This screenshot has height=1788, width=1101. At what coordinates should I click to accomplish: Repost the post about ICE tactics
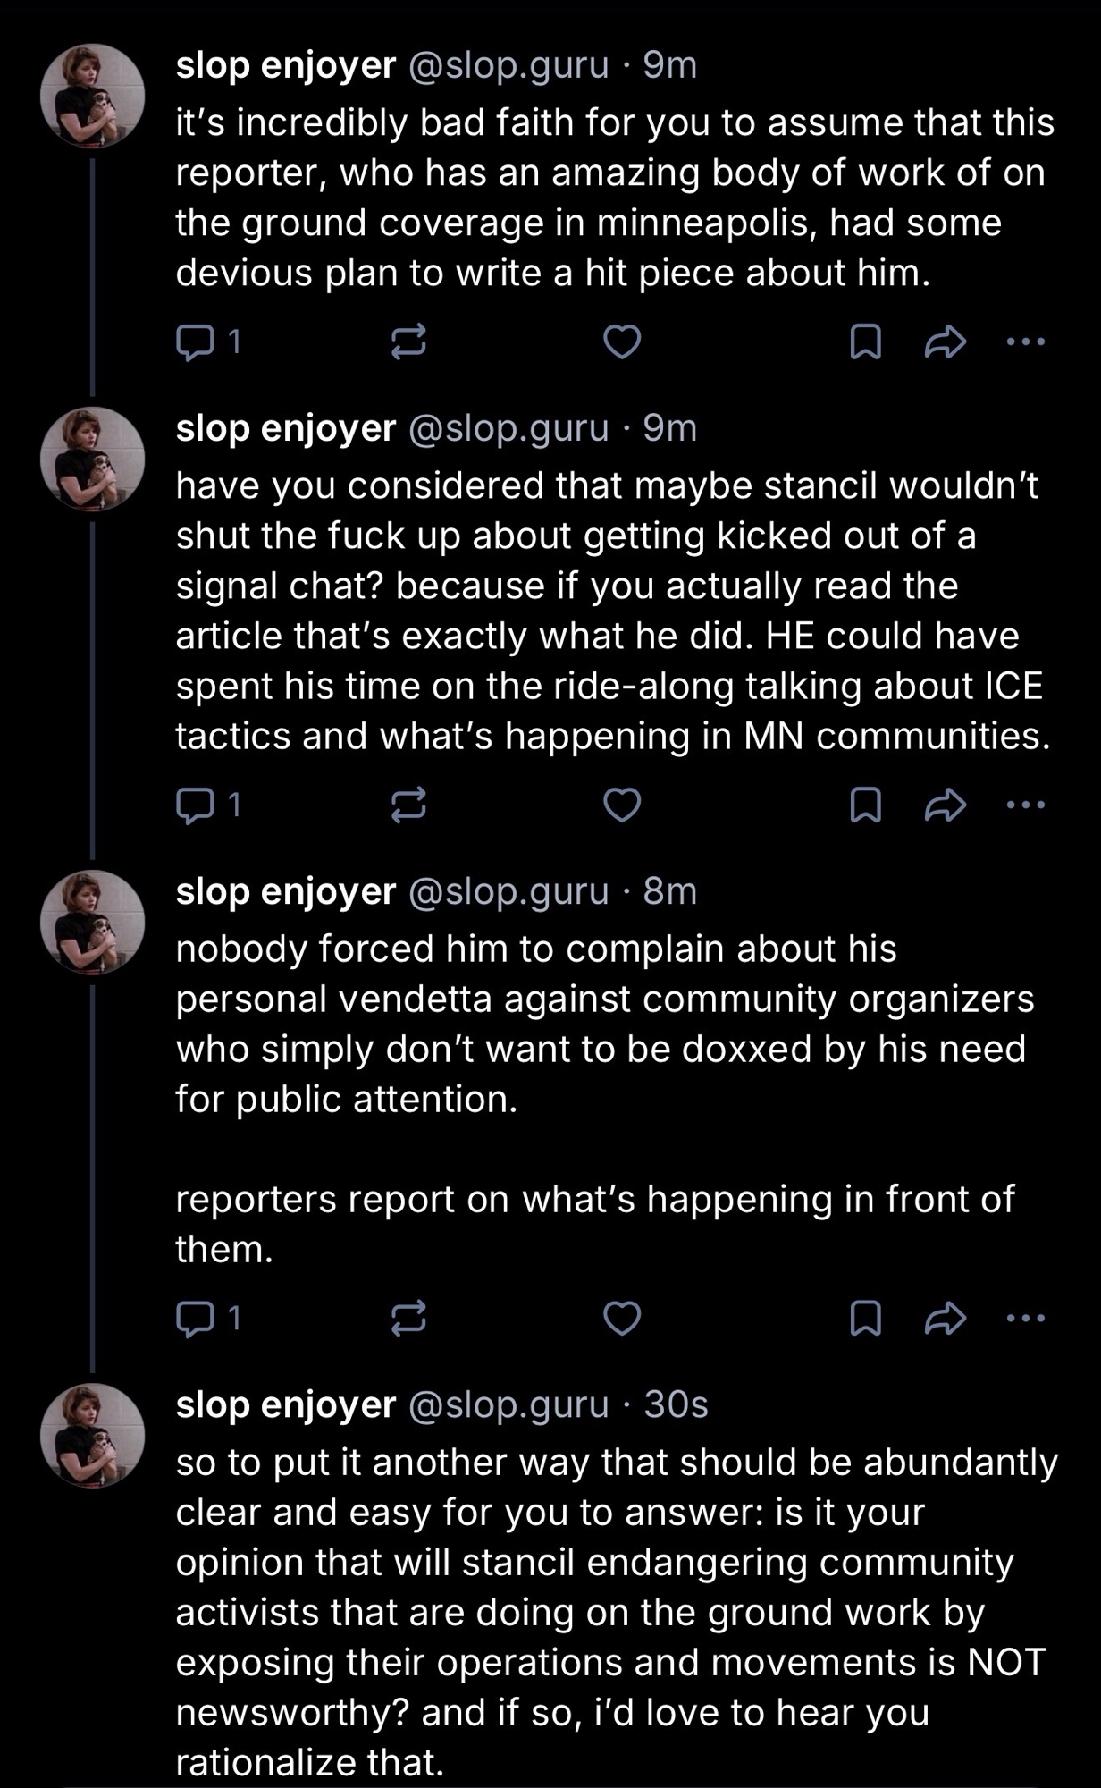(408, 805)
